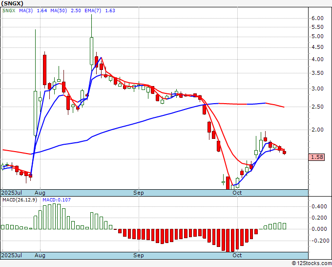The height and width of the screenshot is (267, 332).
Task: Click the 5.50 price axis label
Action: coord(317,27)
